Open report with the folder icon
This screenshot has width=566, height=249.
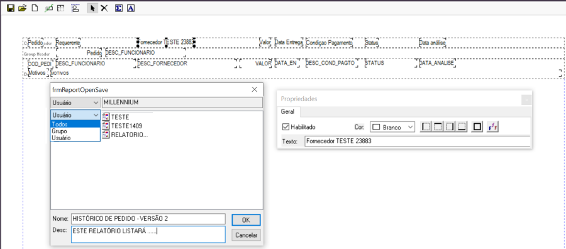tap(23, 8)
